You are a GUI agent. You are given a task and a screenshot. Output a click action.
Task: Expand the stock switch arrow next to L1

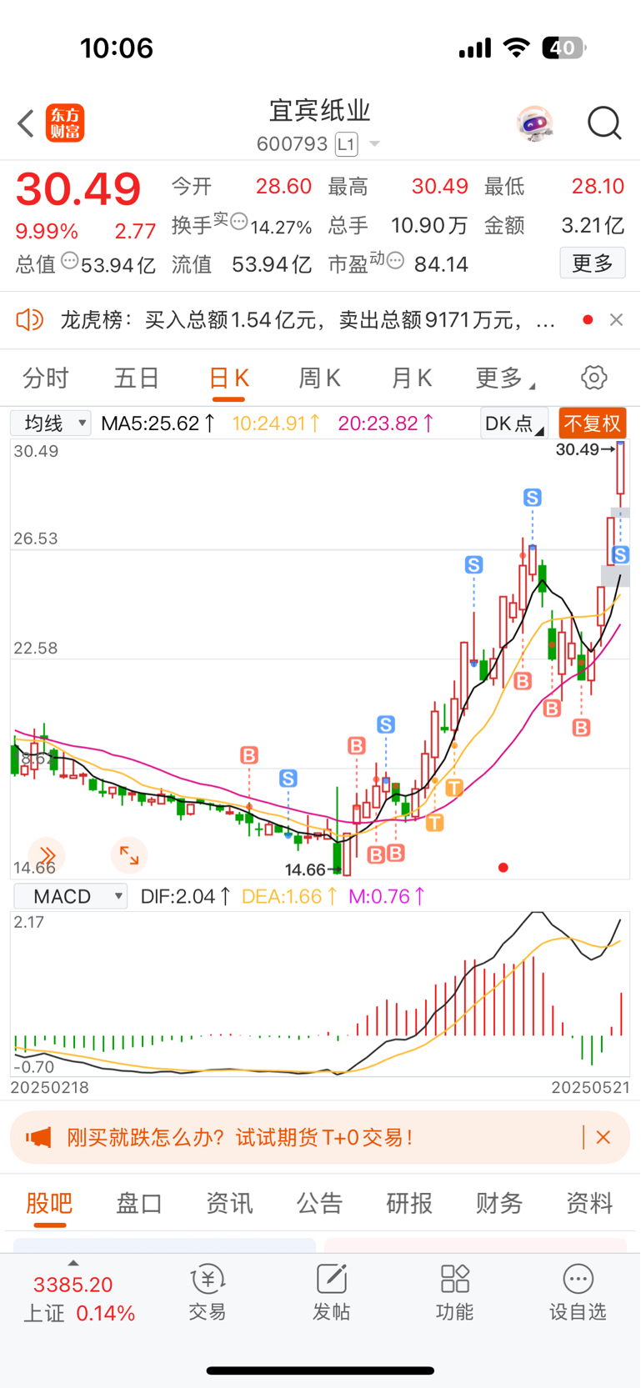[x=374, y=144]
